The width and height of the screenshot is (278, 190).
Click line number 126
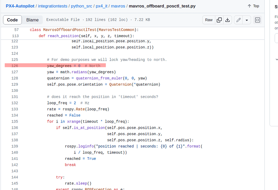pyautogui.click(x=15, y=66)
